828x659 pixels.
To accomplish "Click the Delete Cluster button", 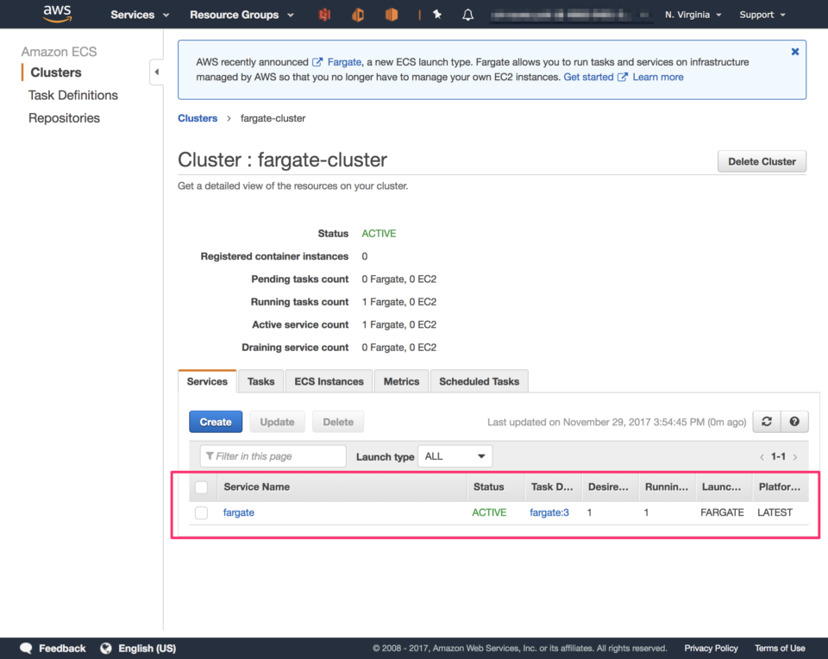I will coord(762,161).
